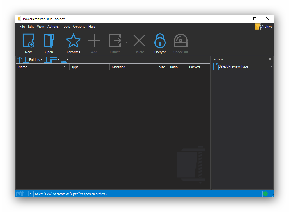The width and height of the screenshot is (289, 212).
Task: Click the green status indicator circle
Action: pyautogui.click(x=265, y=194)
